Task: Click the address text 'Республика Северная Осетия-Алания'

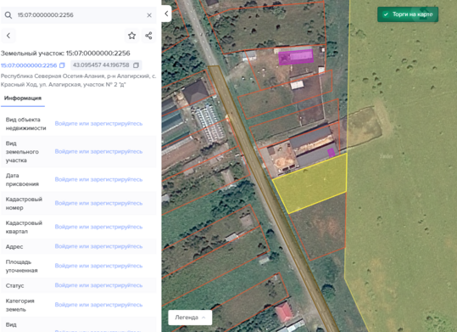Action: tap(53, 76)
